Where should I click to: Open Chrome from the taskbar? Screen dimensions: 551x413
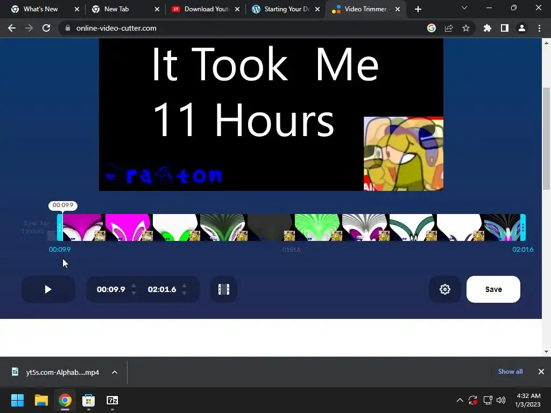(x=65, y=400)
